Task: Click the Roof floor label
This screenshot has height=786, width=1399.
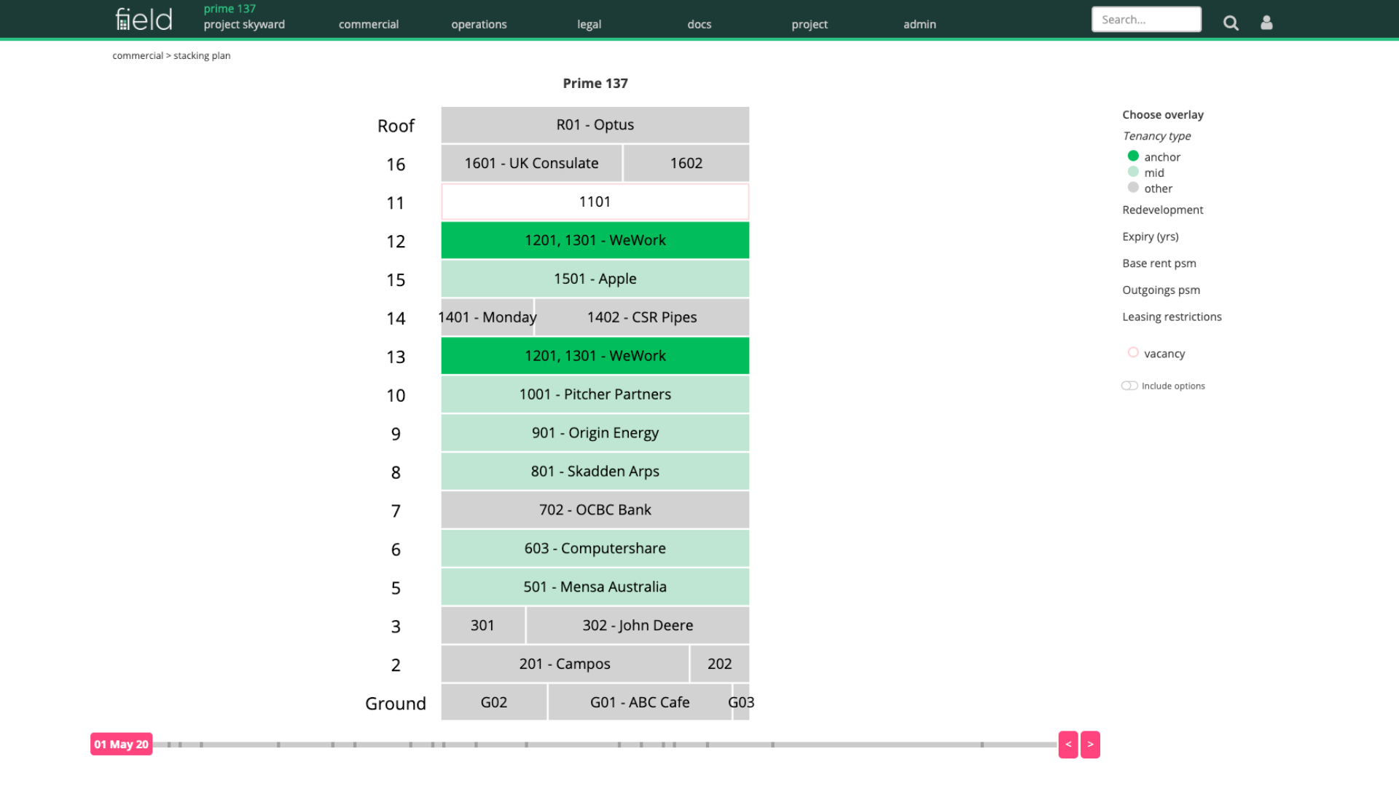Action: (x=396, y=126)
